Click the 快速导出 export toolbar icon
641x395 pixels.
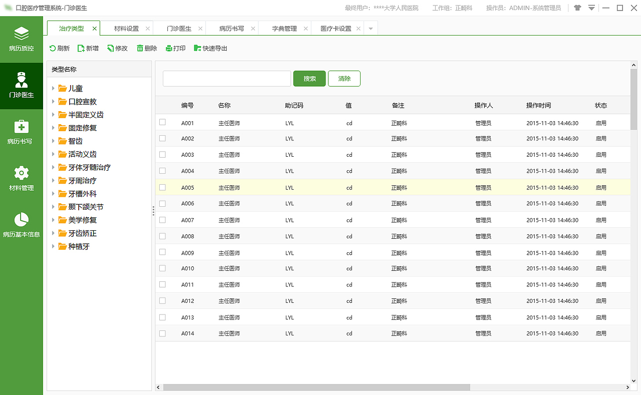click(x=197, y=49)
